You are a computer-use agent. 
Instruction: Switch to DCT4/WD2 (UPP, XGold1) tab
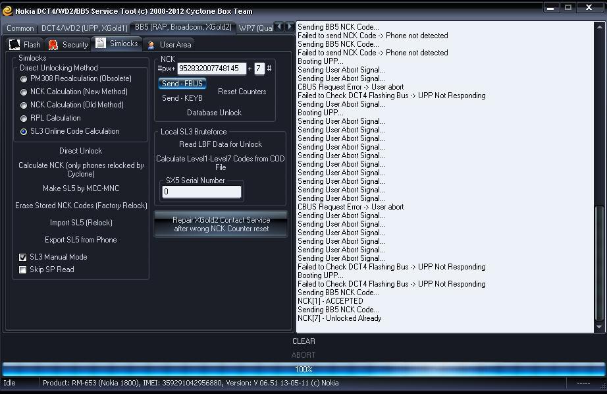84,28
